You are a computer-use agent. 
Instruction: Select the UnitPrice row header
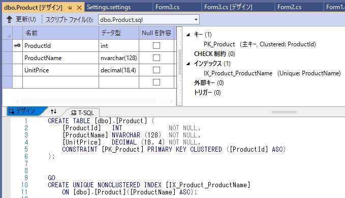click(7, 70)
